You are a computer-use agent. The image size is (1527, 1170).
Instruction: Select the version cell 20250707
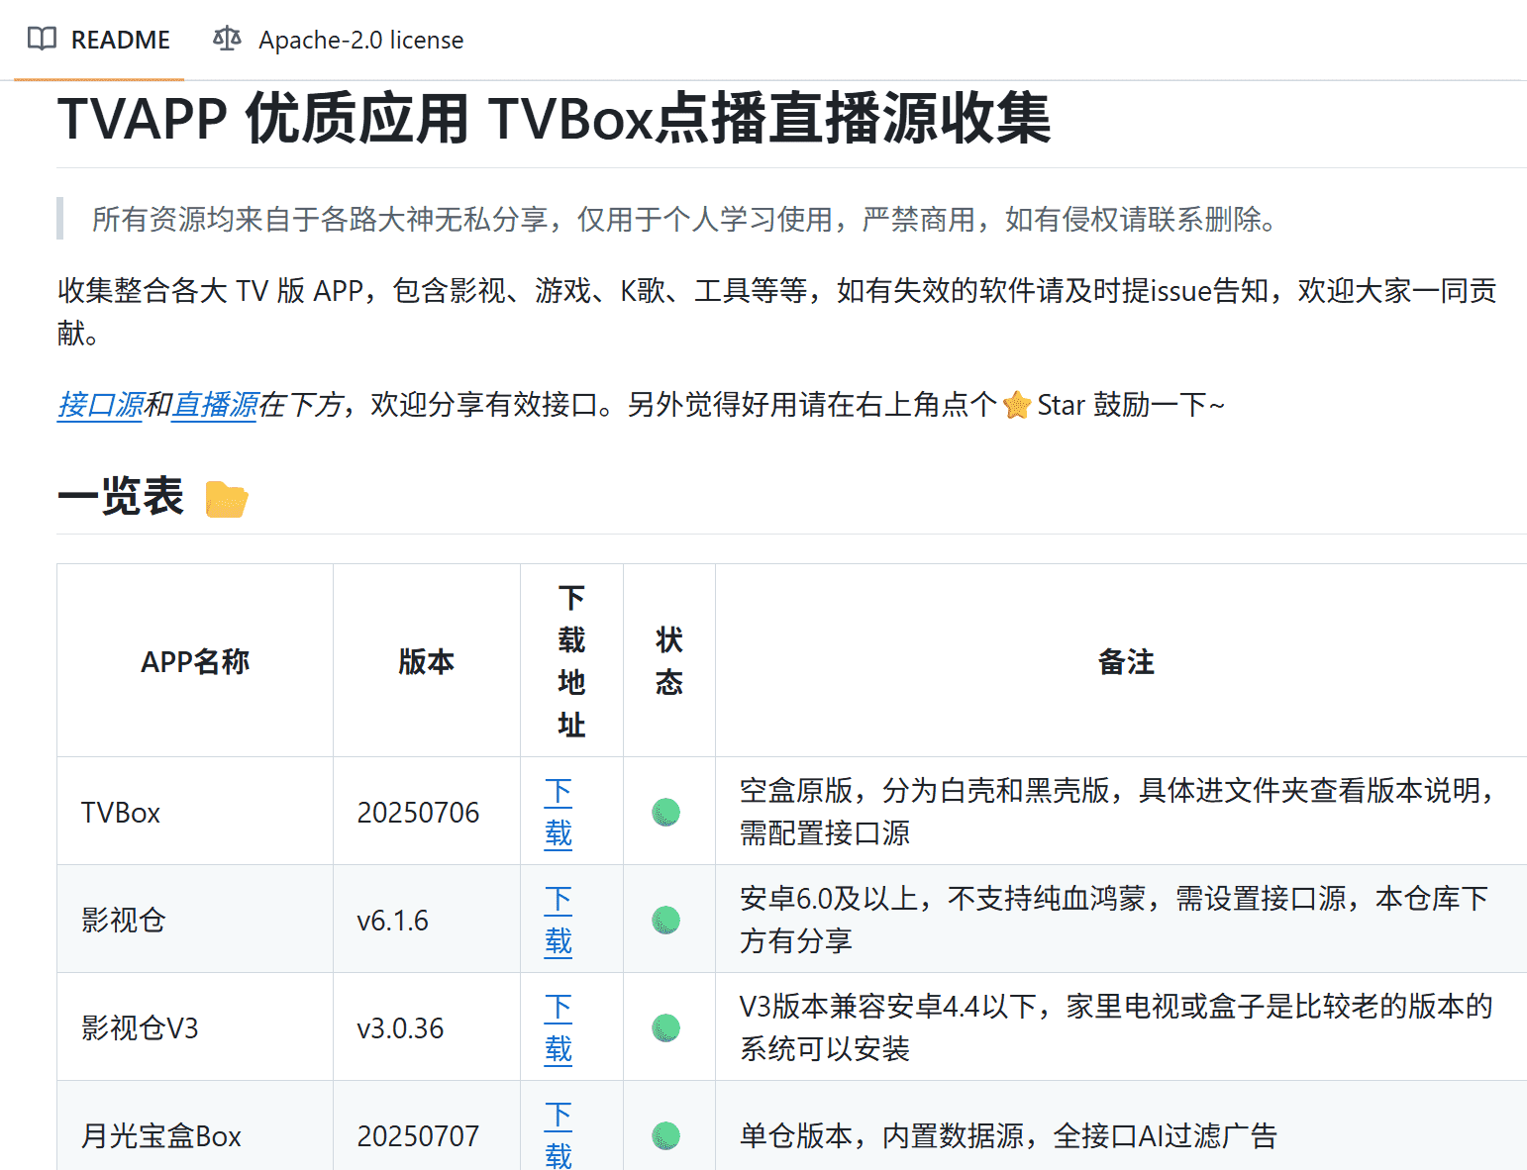point(427,1125)
